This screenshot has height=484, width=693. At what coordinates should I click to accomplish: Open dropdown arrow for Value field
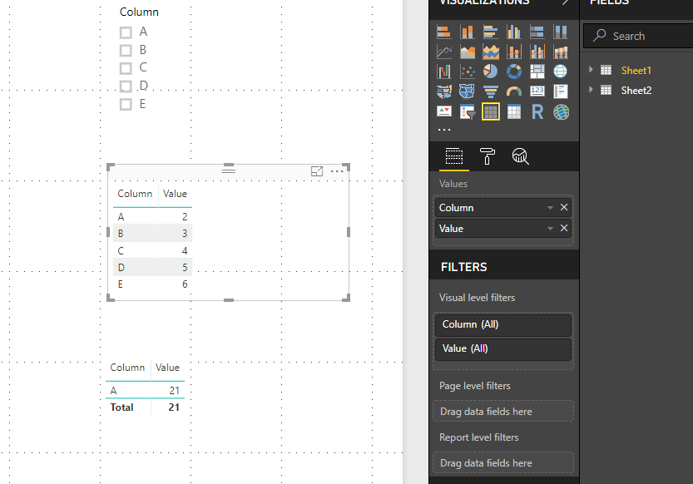tap(550, 229)
